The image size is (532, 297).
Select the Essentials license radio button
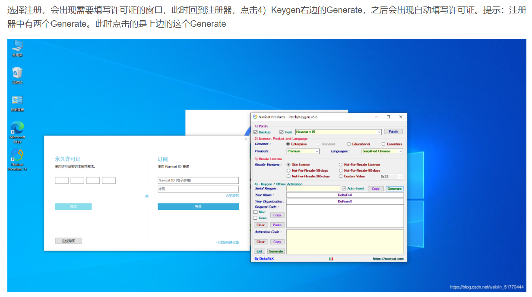point(383,144)
